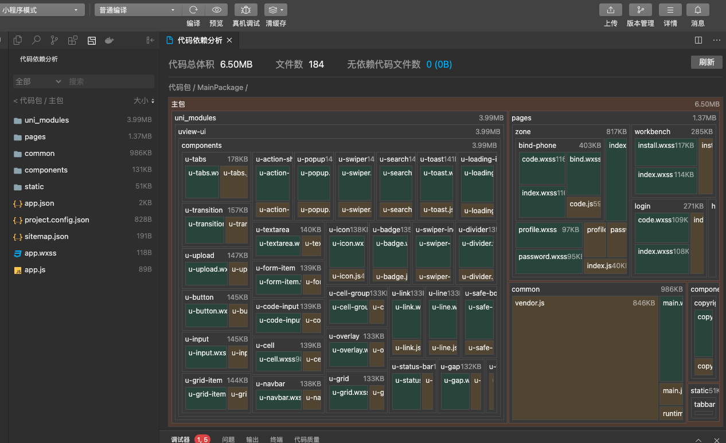The height and width of the screenshot is (443, 726).
Task: Click the 刷新 refresh button
Action: [707, 62]
